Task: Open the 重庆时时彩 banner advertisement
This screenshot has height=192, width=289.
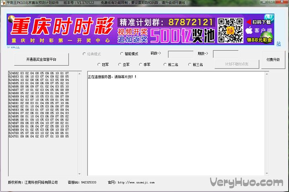Action: 140,29
